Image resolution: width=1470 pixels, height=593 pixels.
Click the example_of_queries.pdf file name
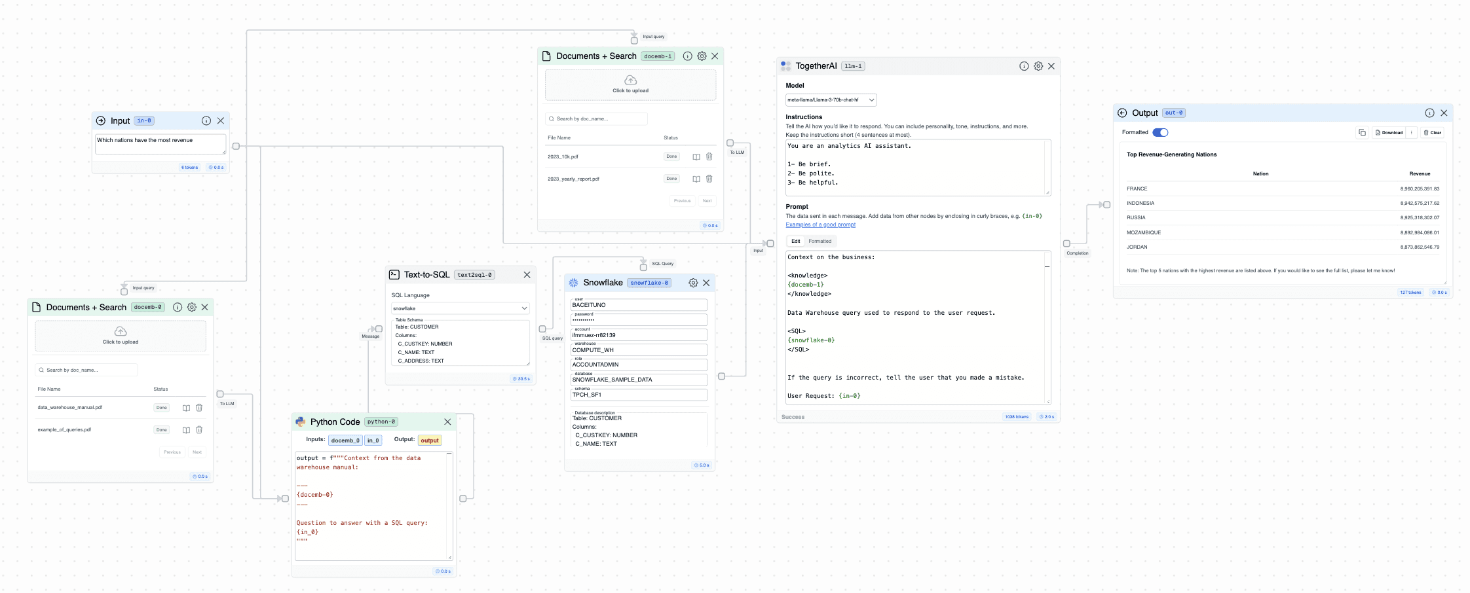(64, 430)
